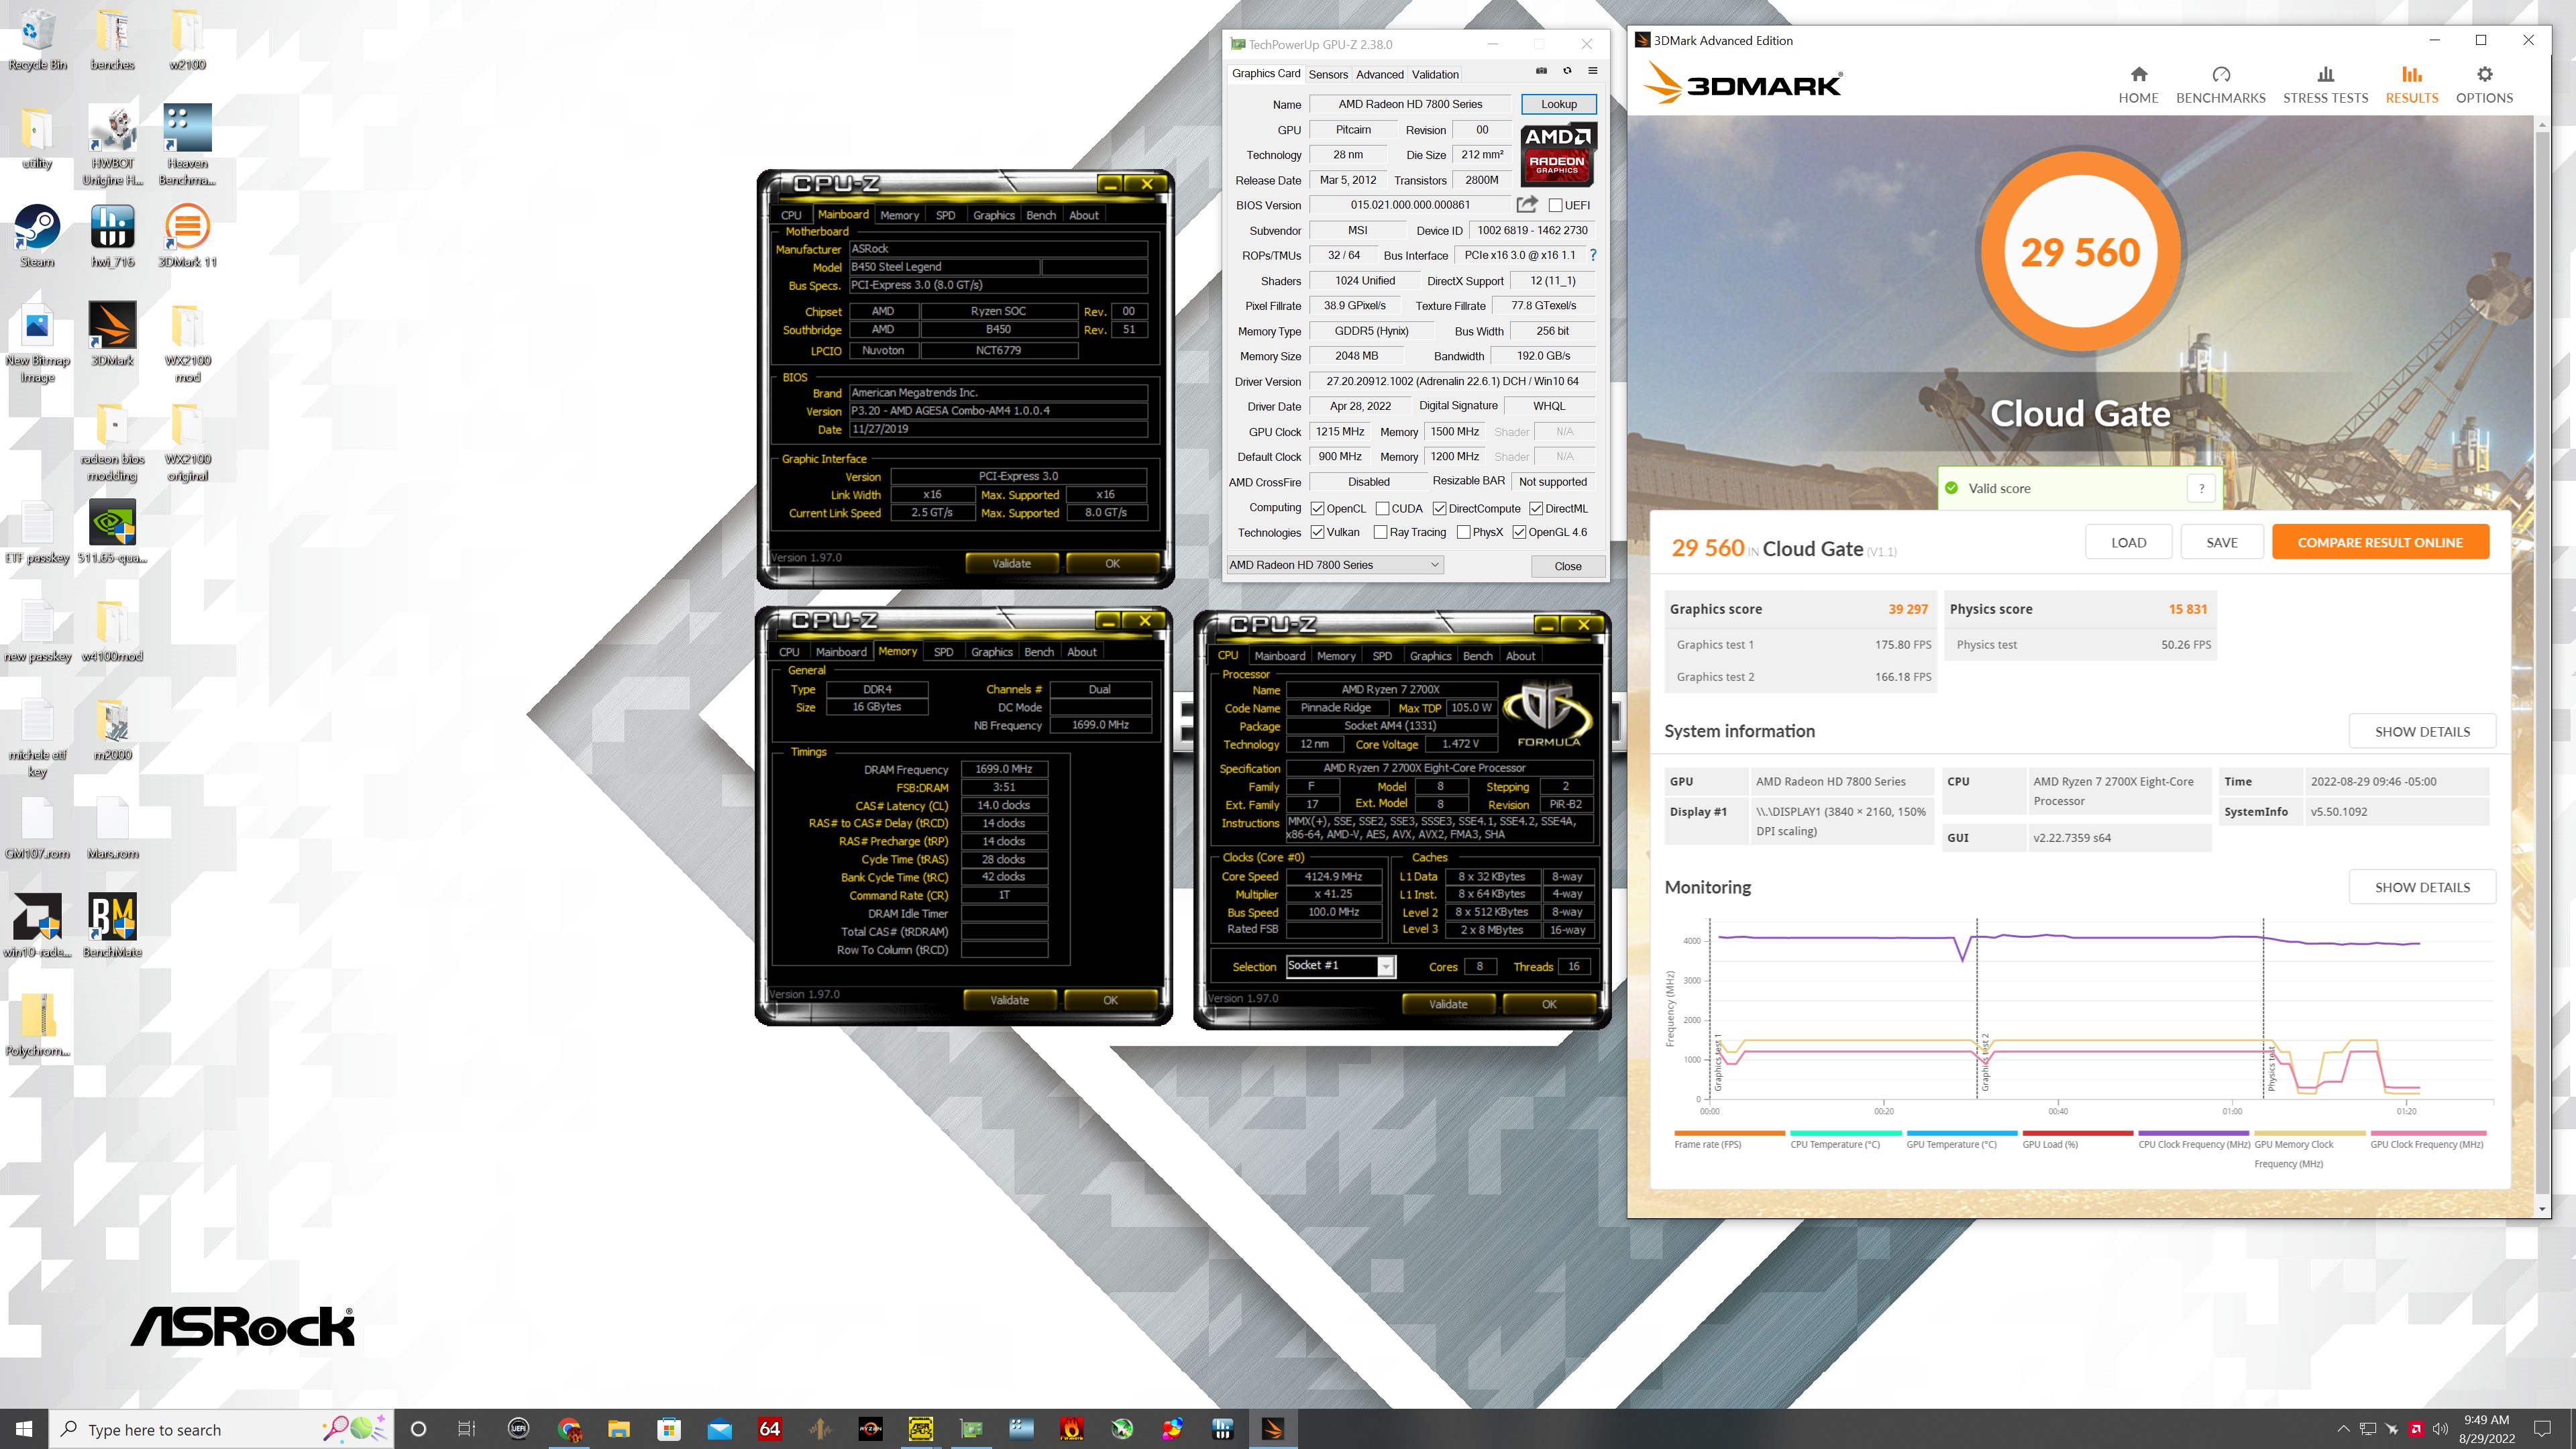
Task: Switch to Advanced tab in GPU-Z
Action: [x=1379, y=74]
